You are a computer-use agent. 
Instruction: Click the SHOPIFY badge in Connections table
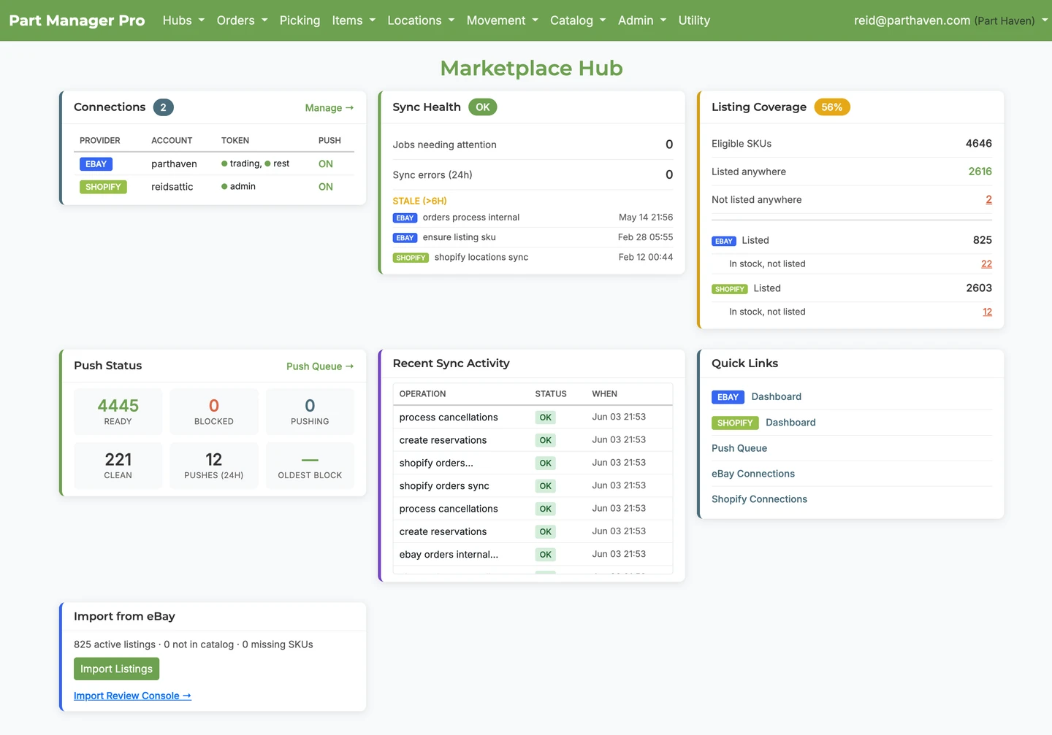coord(103,187)
